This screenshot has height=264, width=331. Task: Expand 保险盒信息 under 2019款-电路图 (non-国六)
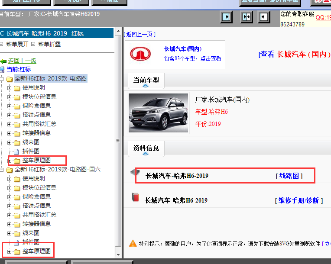pos(9,106)
